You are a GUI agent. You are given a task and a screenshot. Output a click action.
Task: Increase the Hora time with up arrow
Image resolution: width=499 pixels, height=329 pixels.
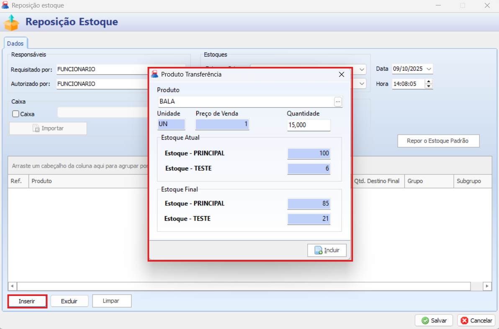tap(428, 82)
